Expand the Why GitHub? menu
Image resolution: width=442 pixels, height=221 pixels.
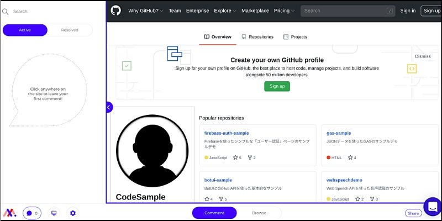click(146, 10)
